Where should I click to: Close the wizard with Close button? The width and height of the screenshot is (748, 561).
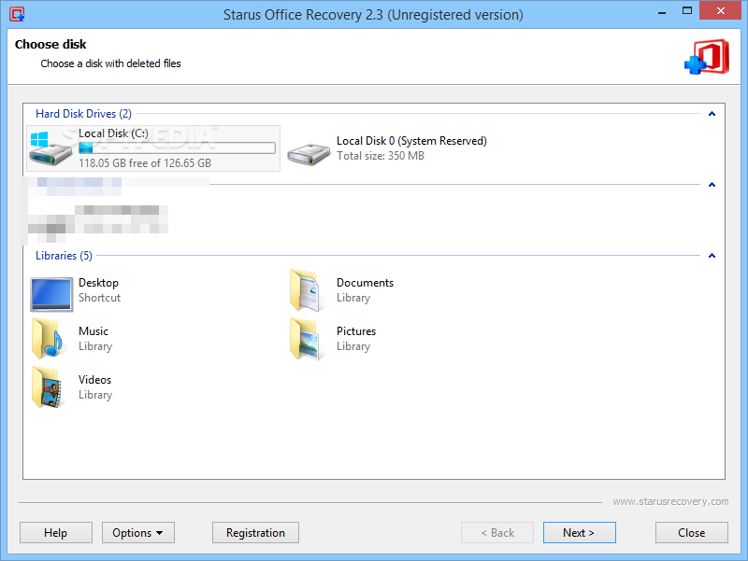[x=691, y=532]
